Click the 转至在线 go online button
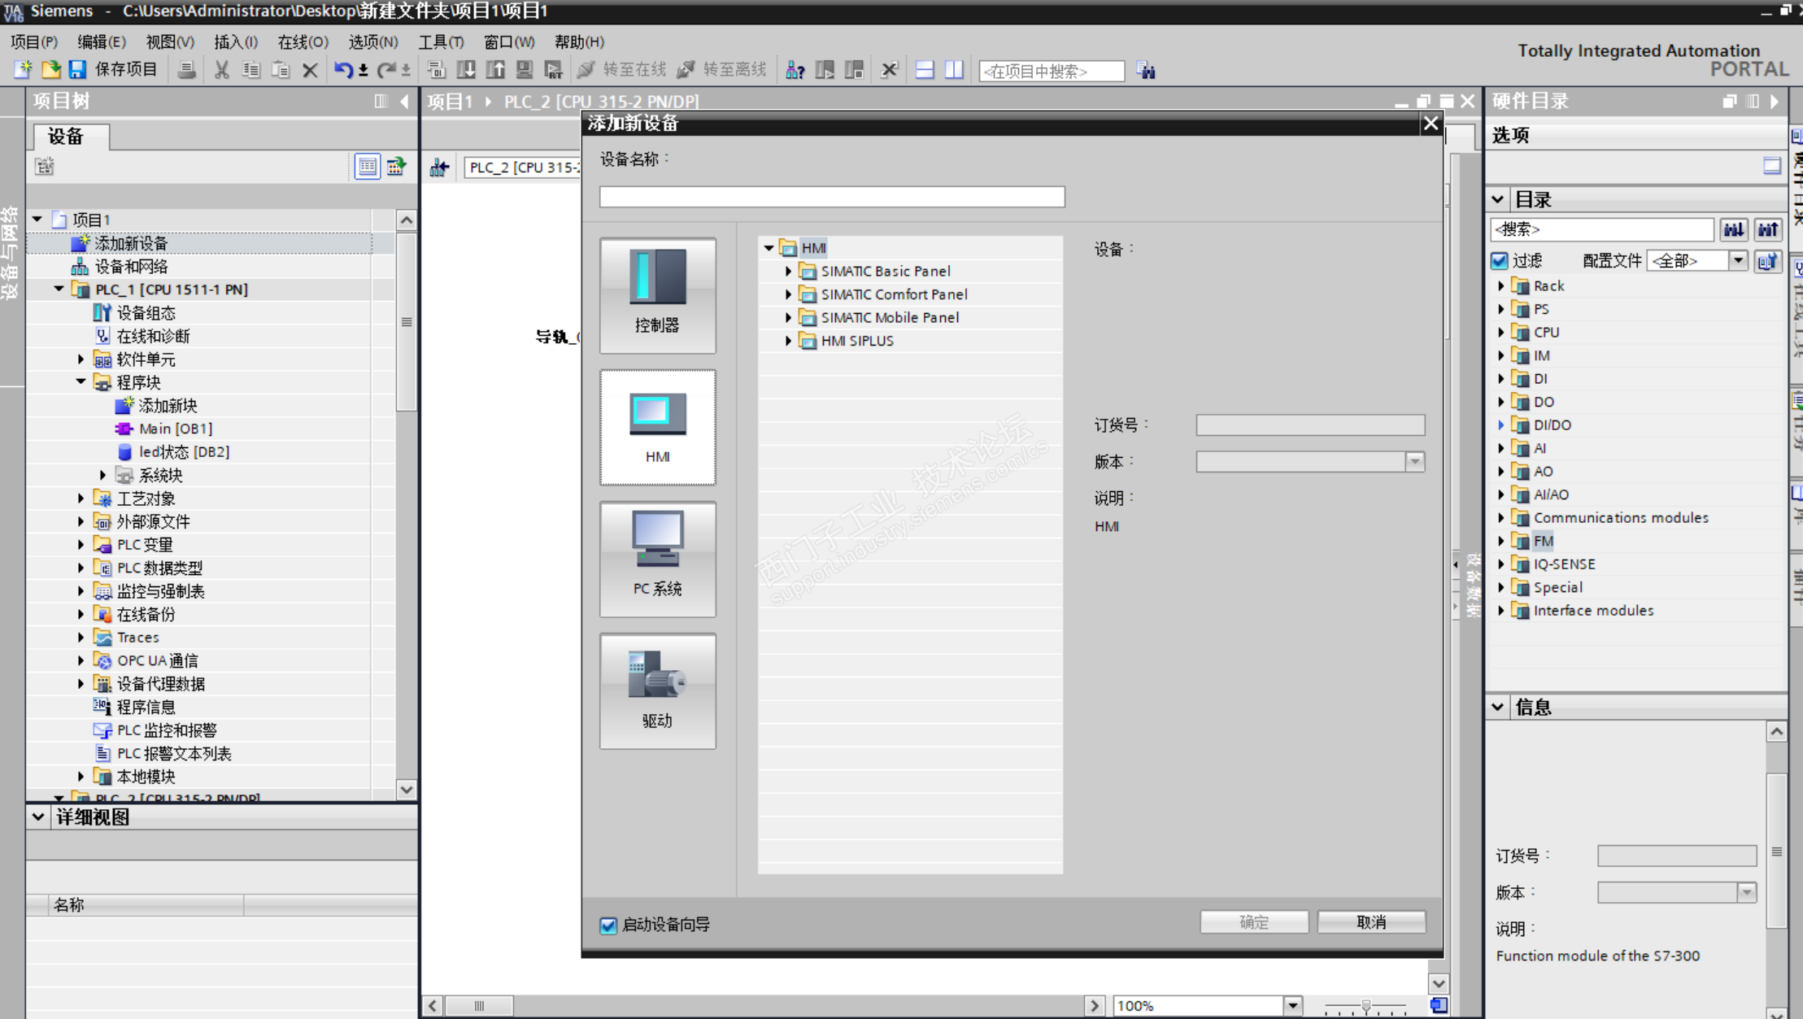The image size is (1803, 1019). tap(622, 70)
